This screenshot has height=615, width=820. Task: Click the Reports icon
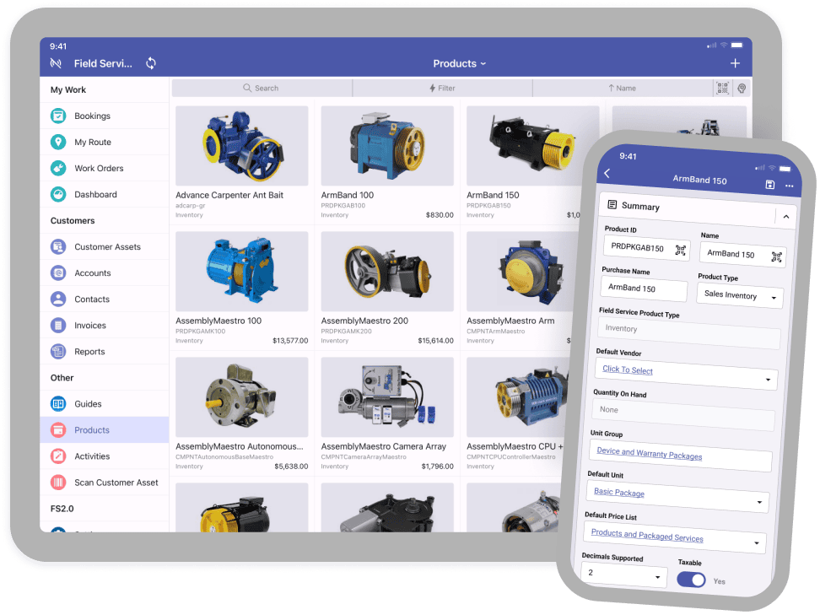coord(58,351)
